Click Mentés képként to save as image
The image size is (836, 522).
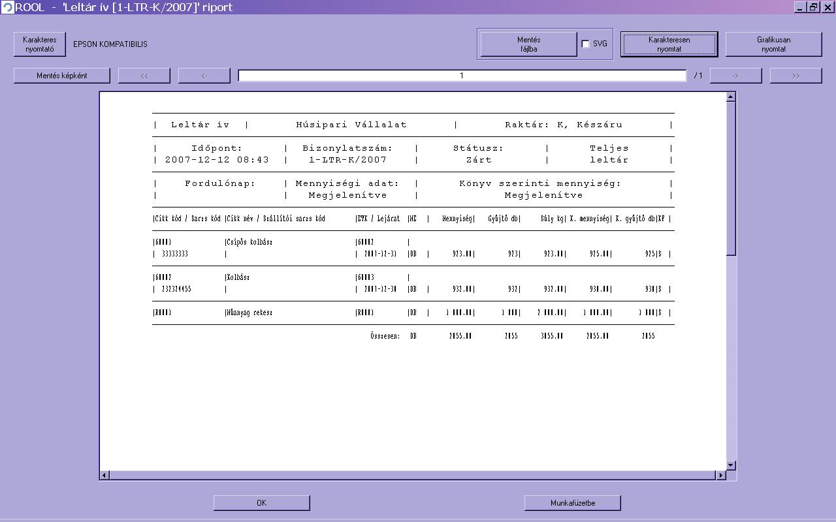(x=62, y=76)
